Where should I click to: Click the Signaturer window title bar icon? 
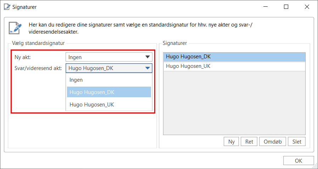pos(6,7)
